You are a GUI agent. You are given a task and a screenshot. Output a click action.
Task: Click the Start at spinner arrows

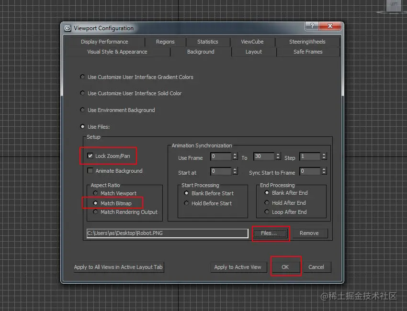click(x=235, y=171)
